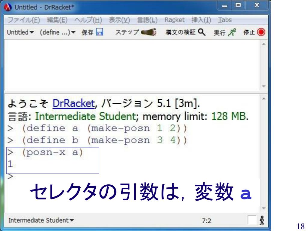The image size is (308, 231).
Task: Click inside the empty definitions editor area
Action: [132, 65]
